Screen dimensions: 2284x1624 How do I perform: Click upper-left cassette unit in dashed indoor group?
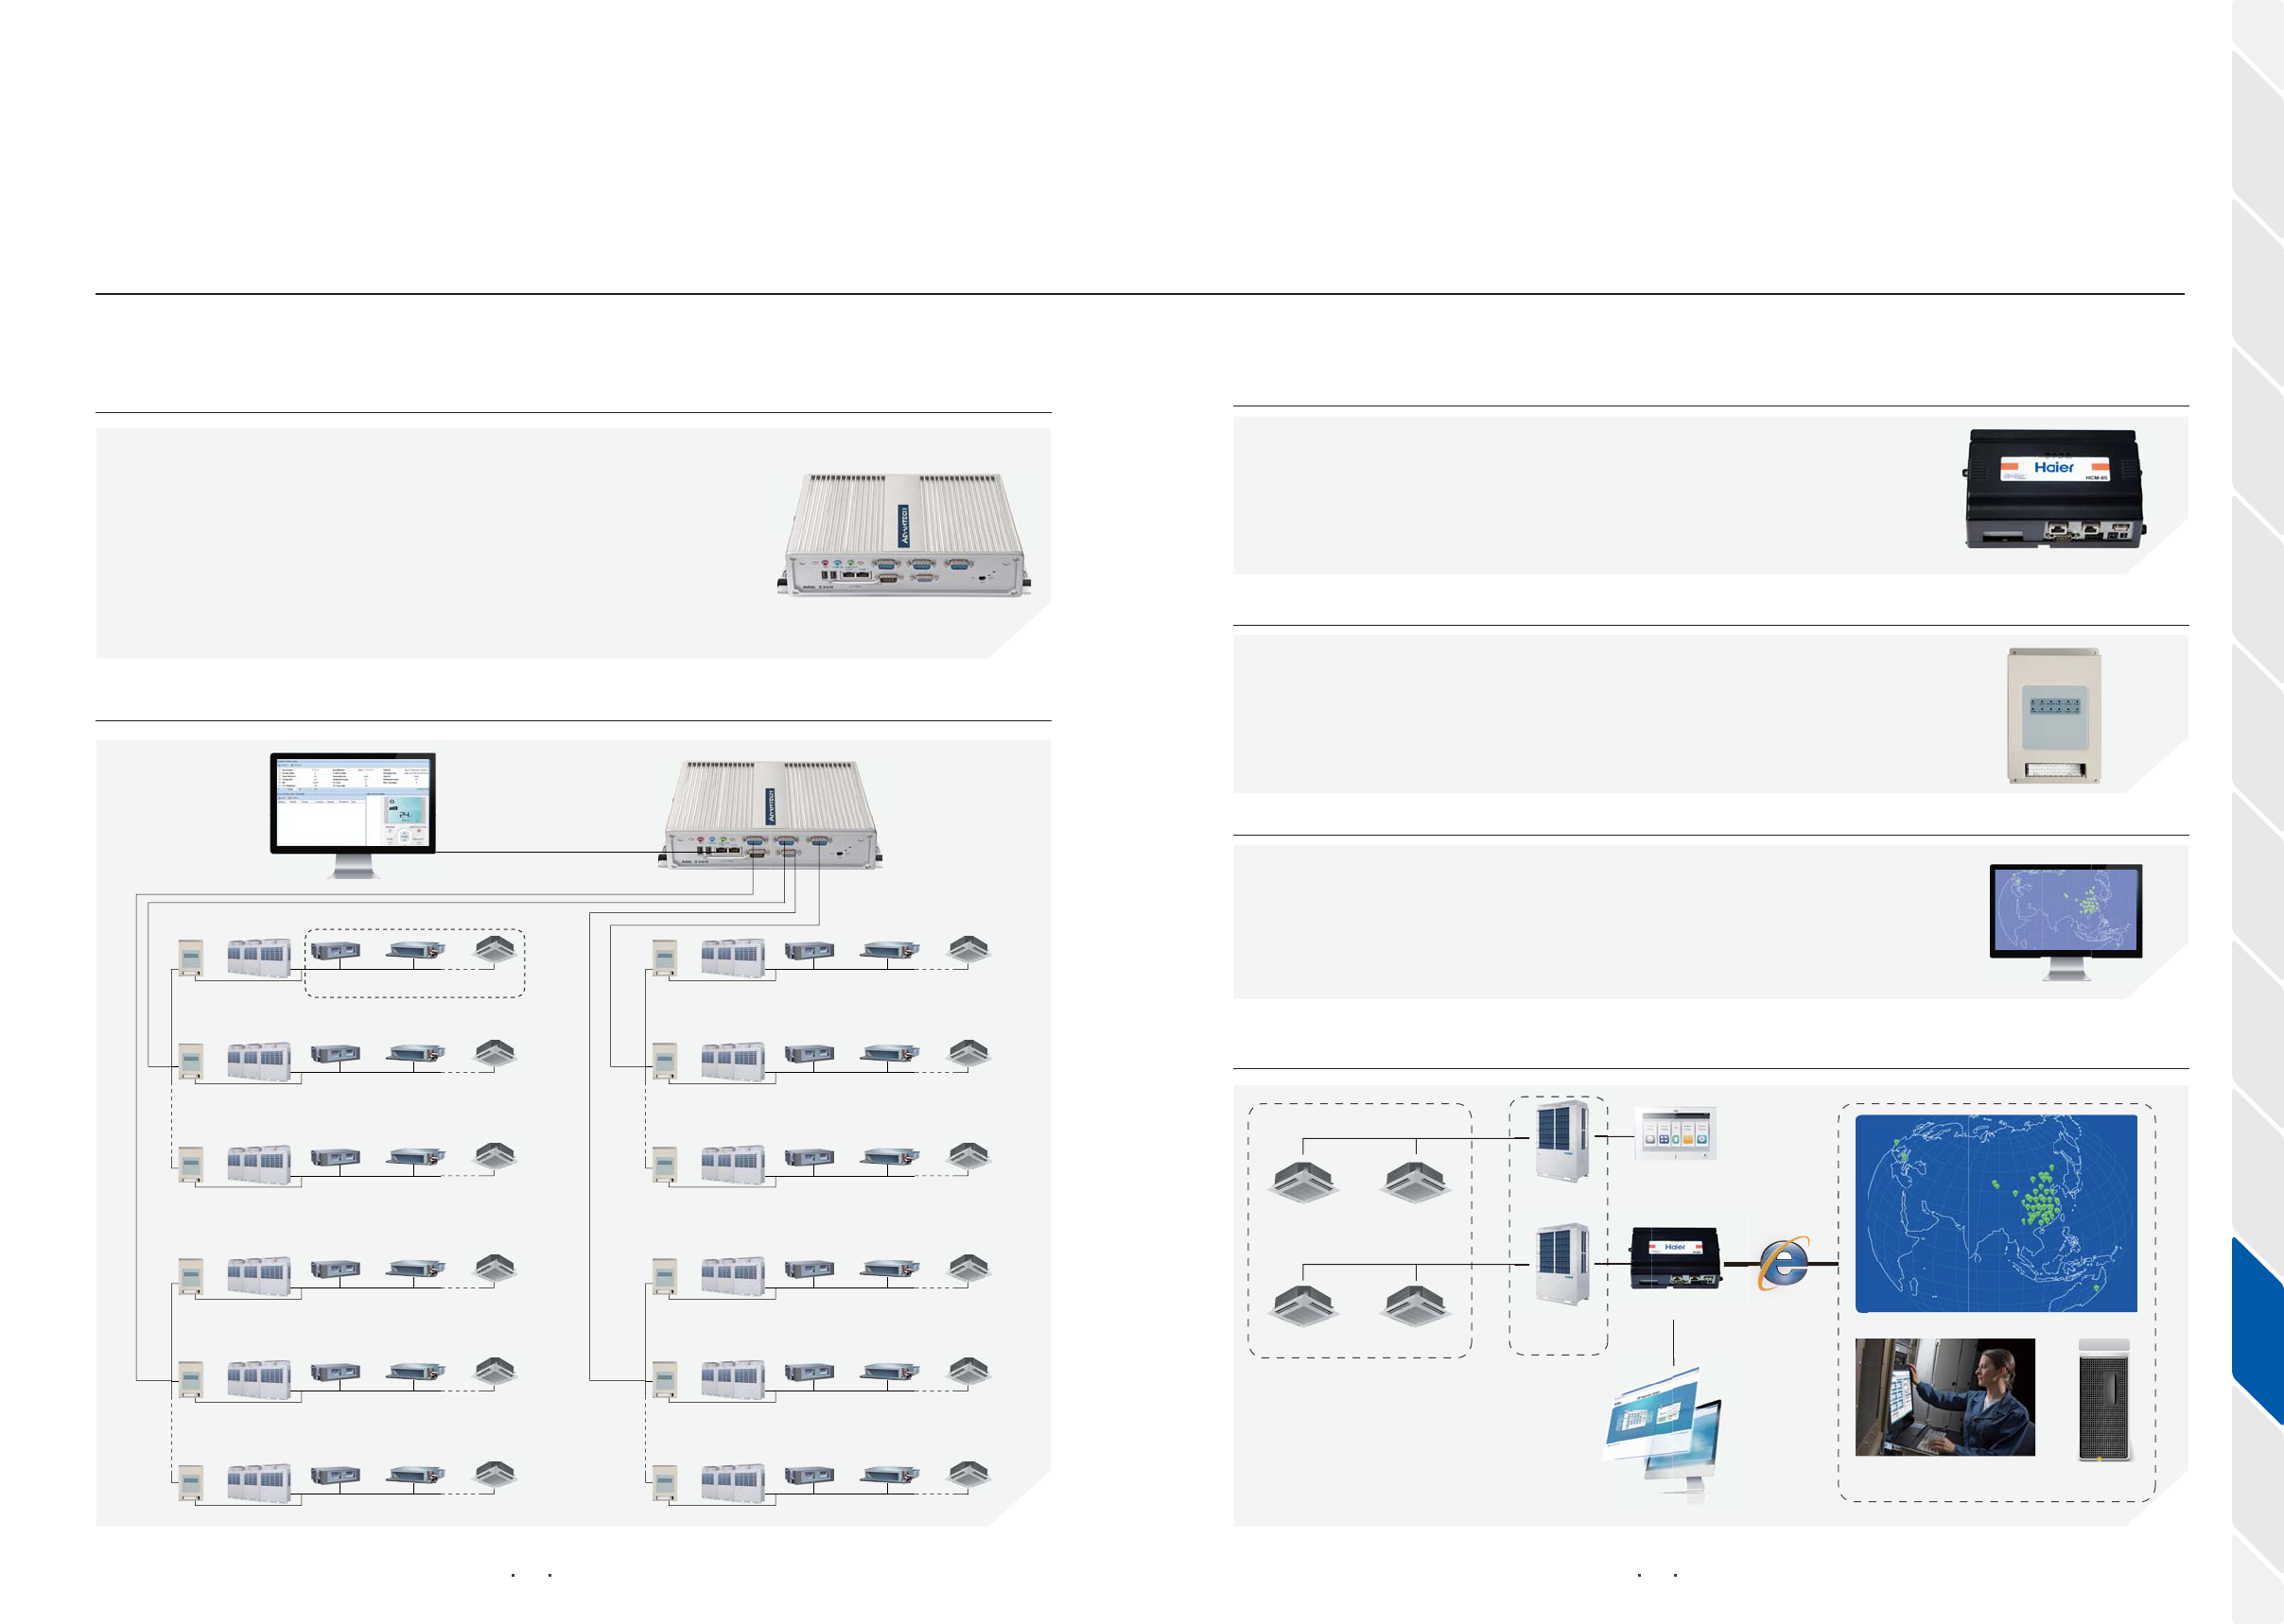point(1302,1181)
